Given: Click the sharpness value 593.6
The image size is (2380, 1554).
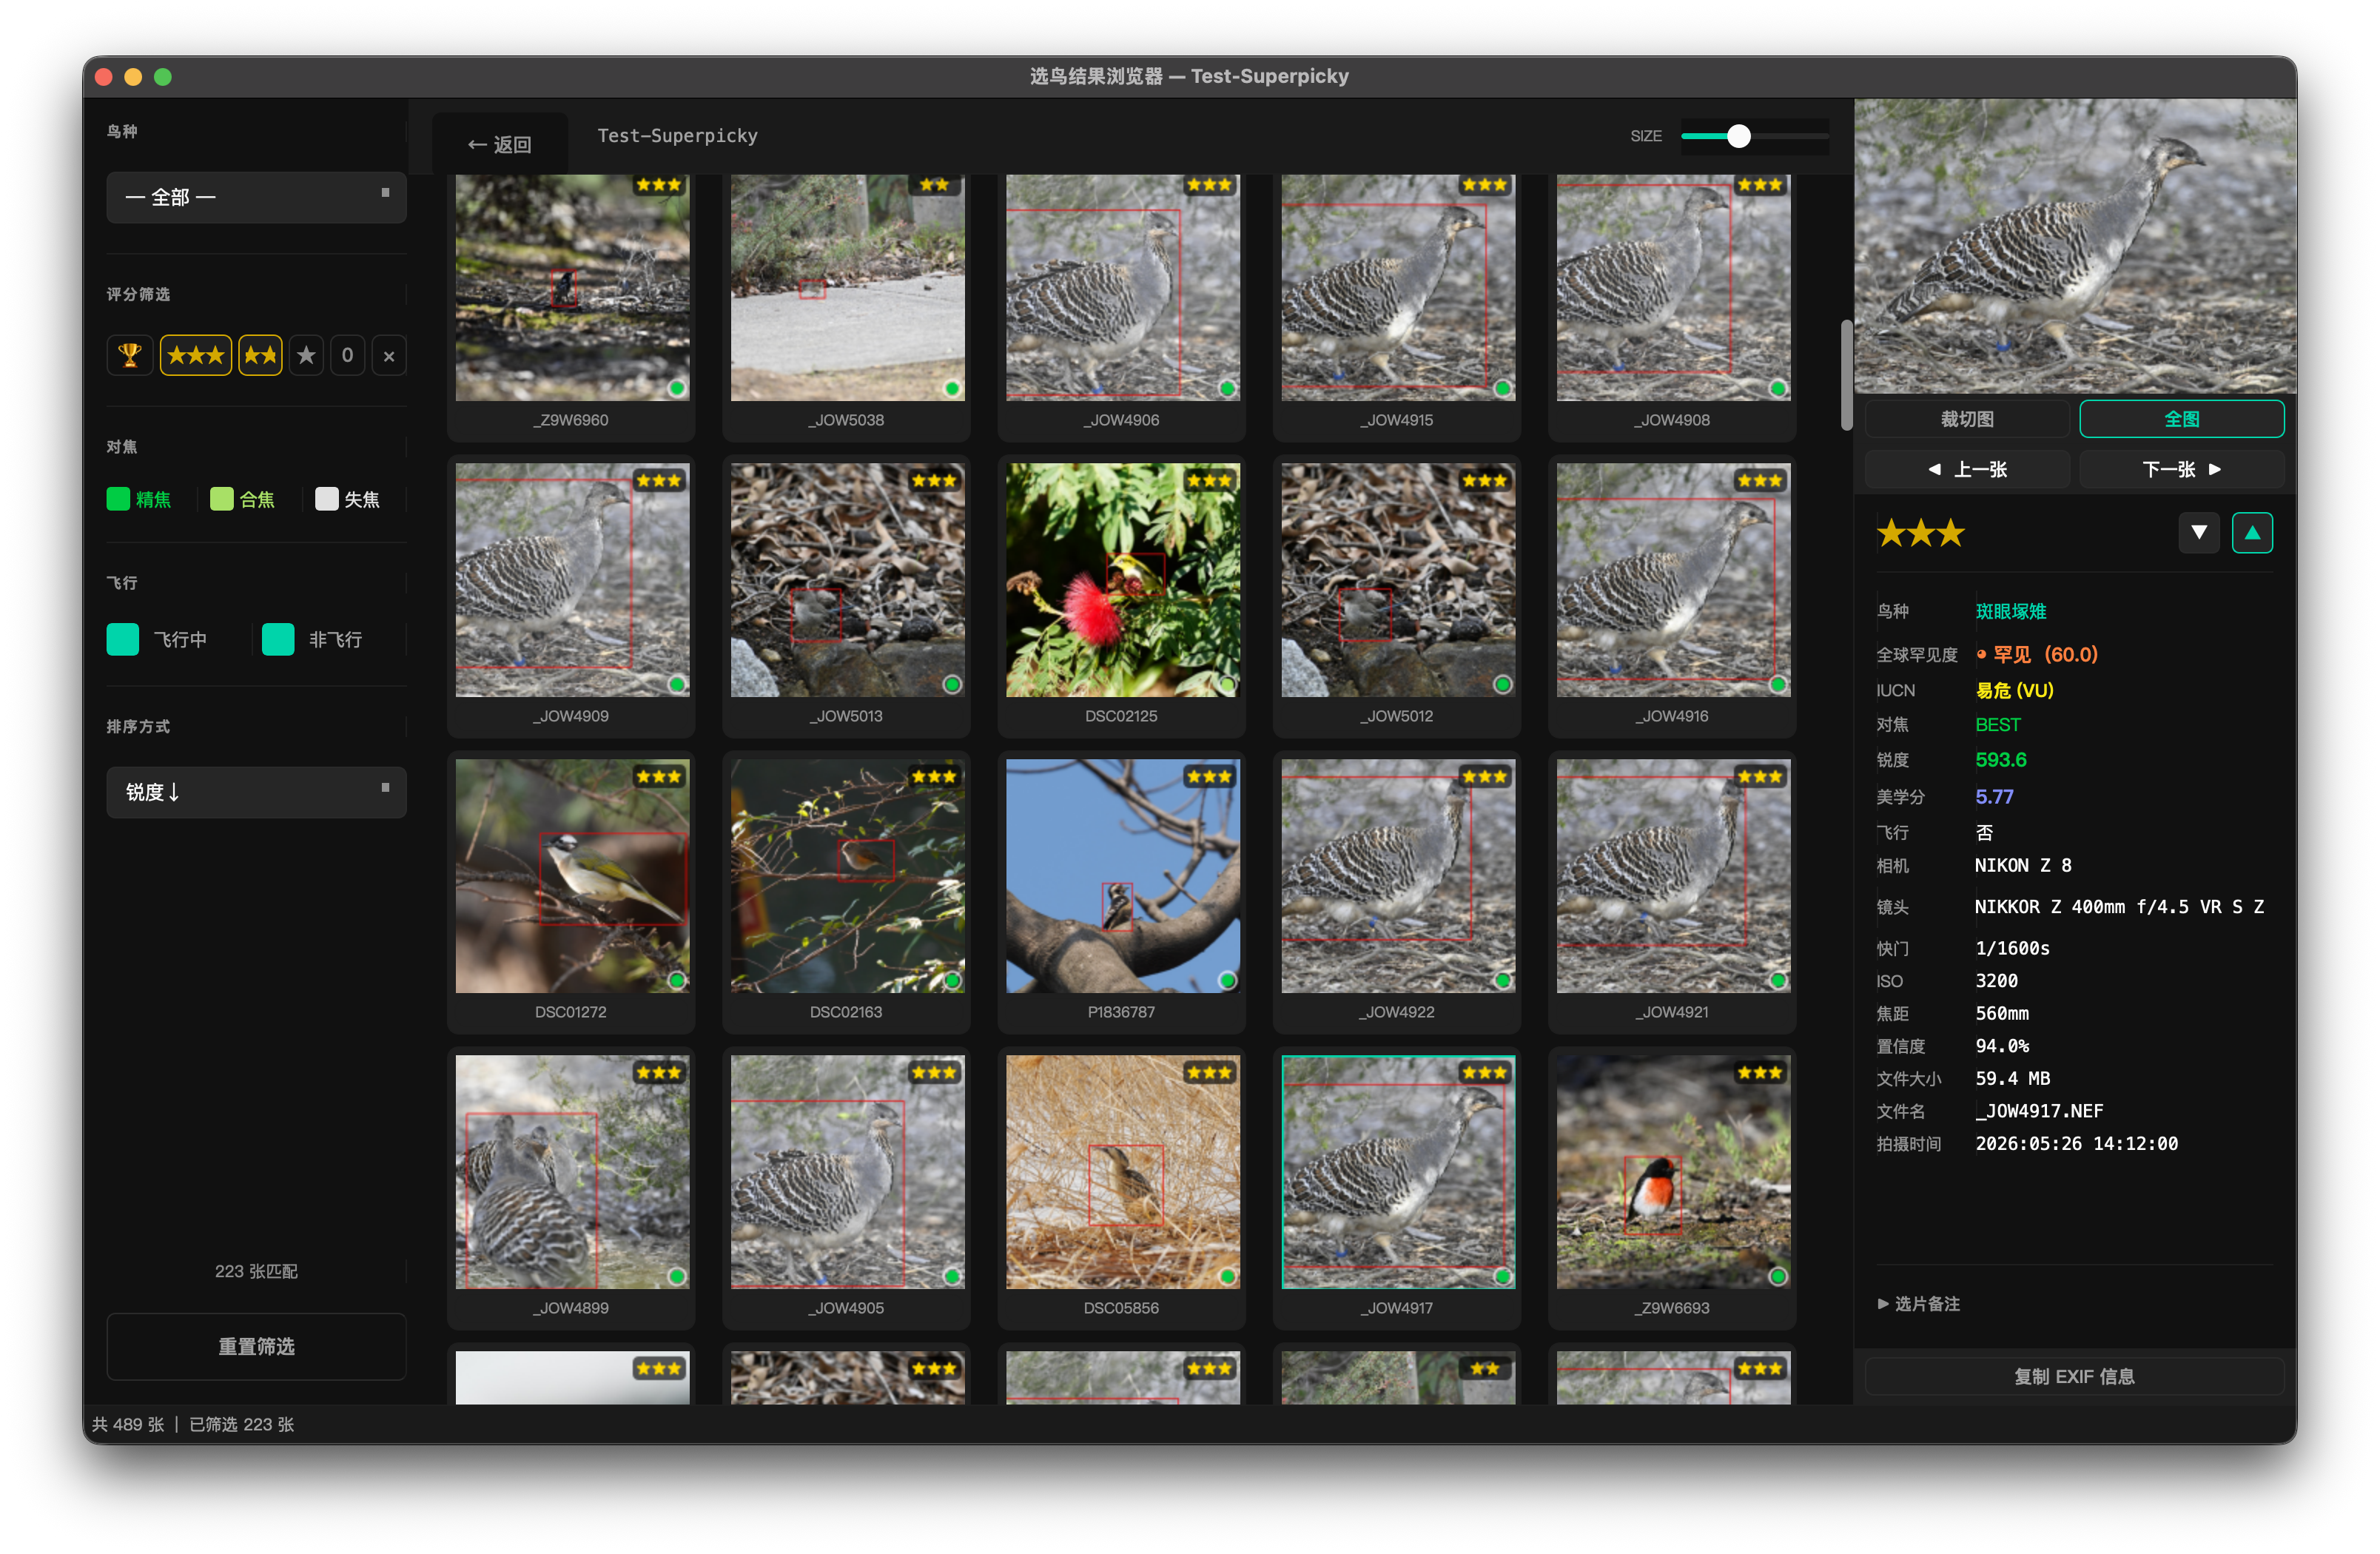Looking at the screenshot, I should pyautogui.click(x=2001, y=760).
